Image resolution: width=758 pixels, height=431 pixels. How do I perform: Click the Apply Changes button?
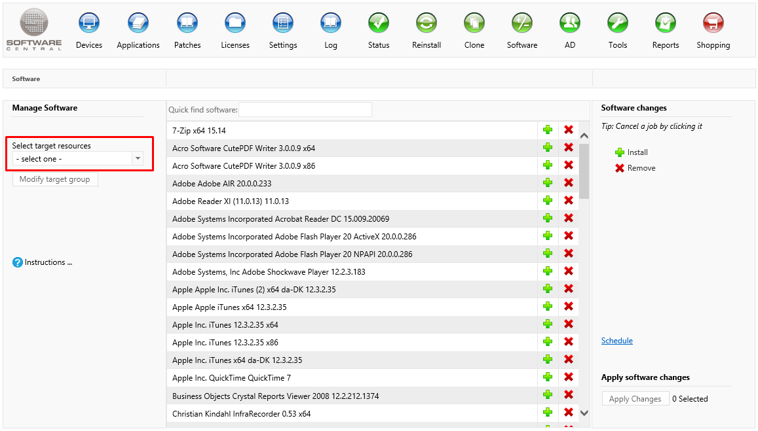point(635,399)
